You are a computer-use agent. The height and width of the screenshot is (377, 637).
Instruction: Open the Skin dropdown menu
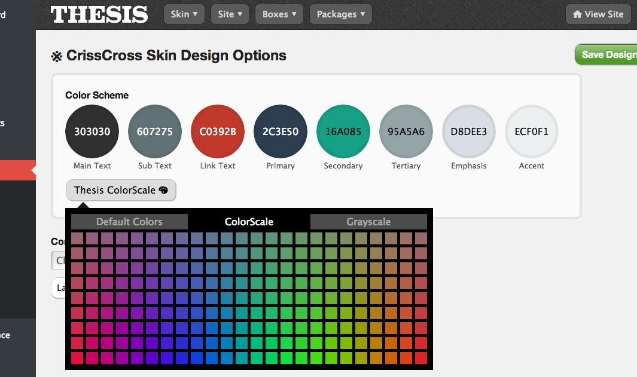(184, 14)
